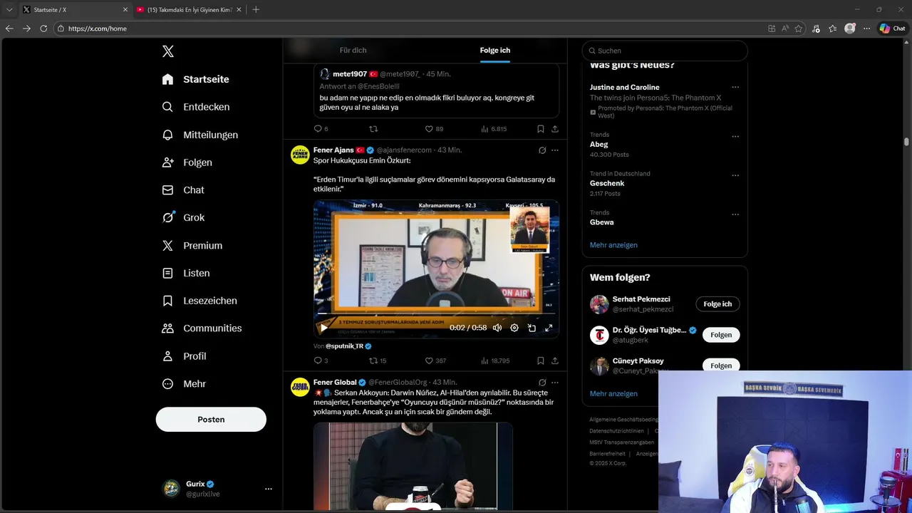
Task: View analytics of Fener Ajans post
Action: point(495,361)
